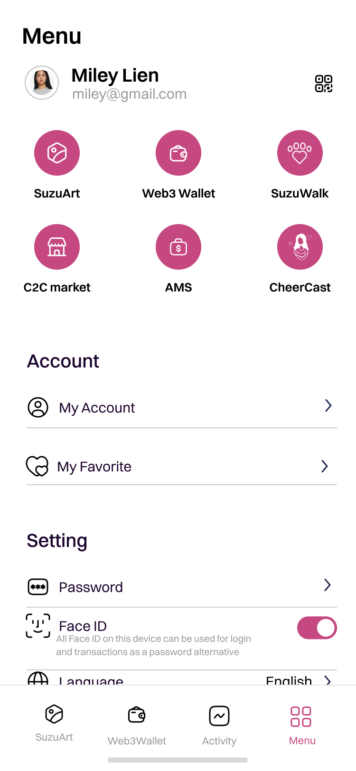Image resolution: width=356 pixels, height=771 pixels.
Task: Click the My Favorite label
Action: click(x=94, y=467)
